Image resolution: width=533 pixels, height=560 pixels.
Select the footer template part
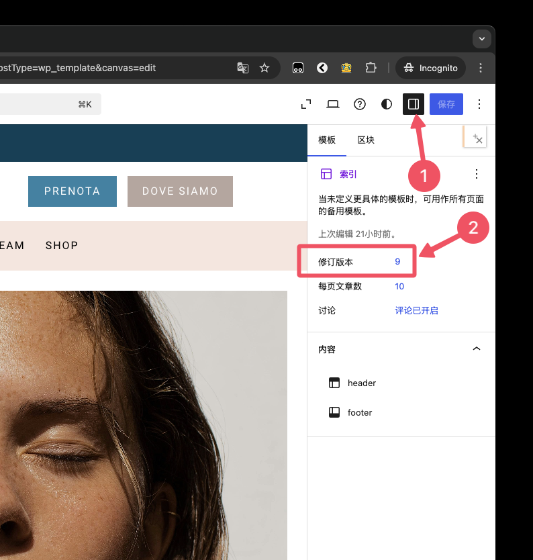(x=359, y=412)
